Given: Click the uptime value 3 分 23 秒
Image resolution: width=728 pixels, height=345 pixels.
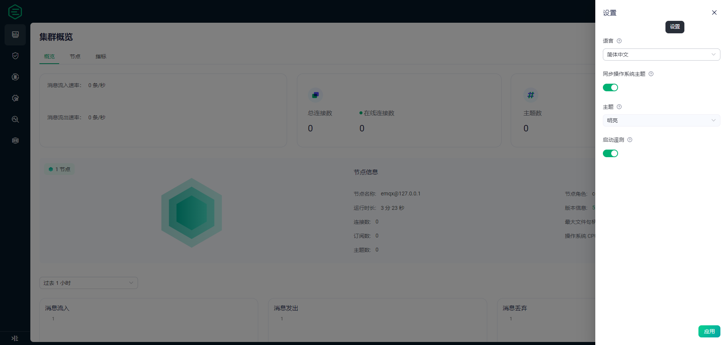Looking at the screenshot, I should 392,208.
